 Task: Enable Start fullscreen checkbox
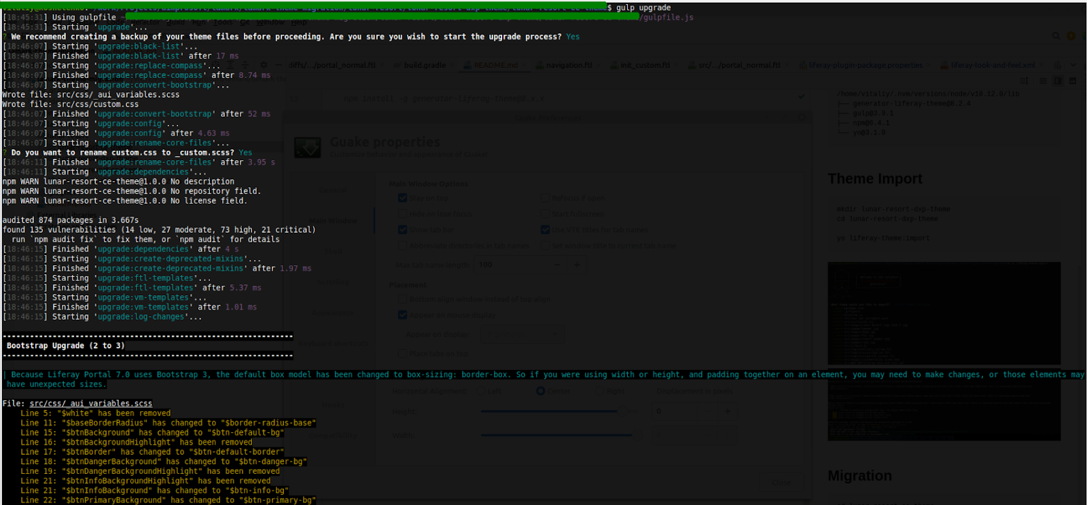[545, 214]
